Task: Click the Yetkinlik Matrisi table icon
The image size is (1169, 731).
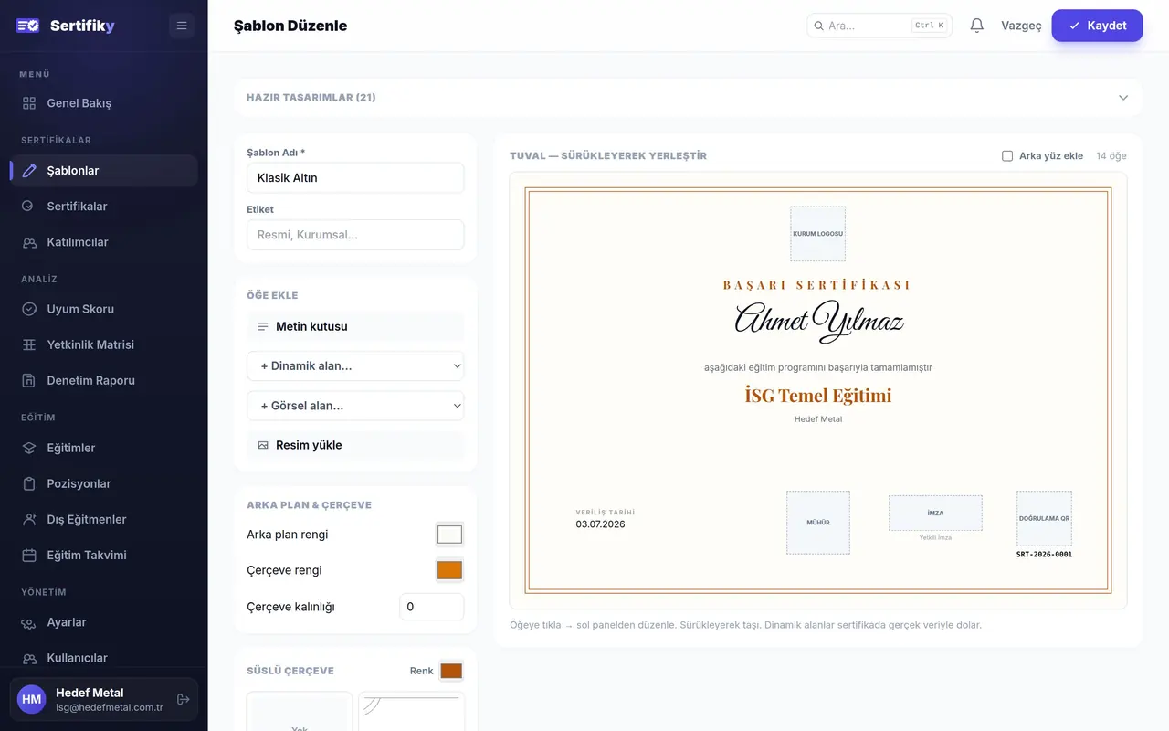Action: (29, 344)
